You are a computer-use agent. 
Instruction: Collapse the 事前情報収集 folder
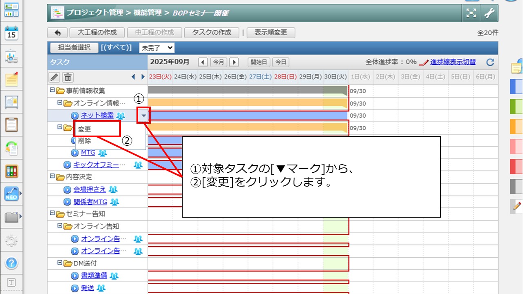pos(52,90)
